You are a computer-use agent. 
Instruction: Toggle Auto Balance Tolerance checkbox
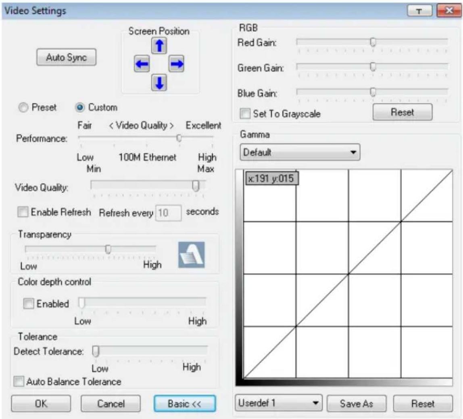click(19, 381)
